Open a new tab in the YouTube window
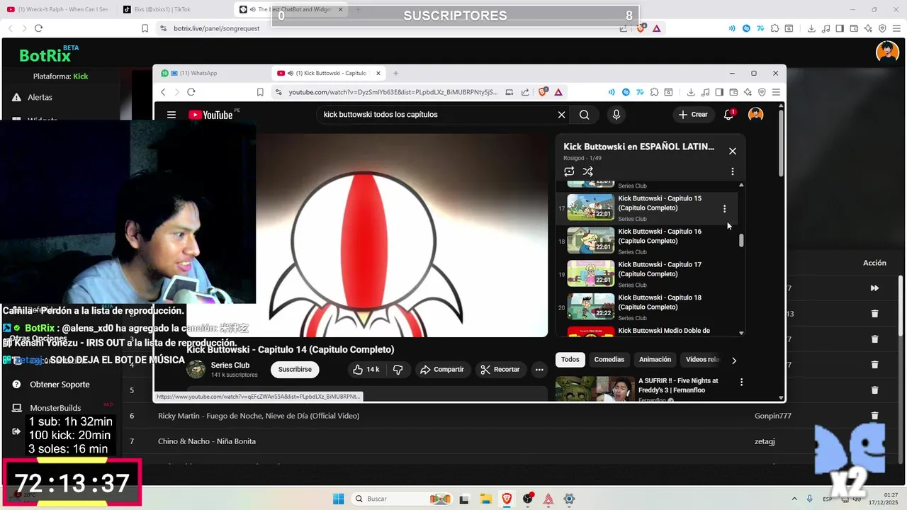This screenshot has height=510, width=907. (395, 73)
